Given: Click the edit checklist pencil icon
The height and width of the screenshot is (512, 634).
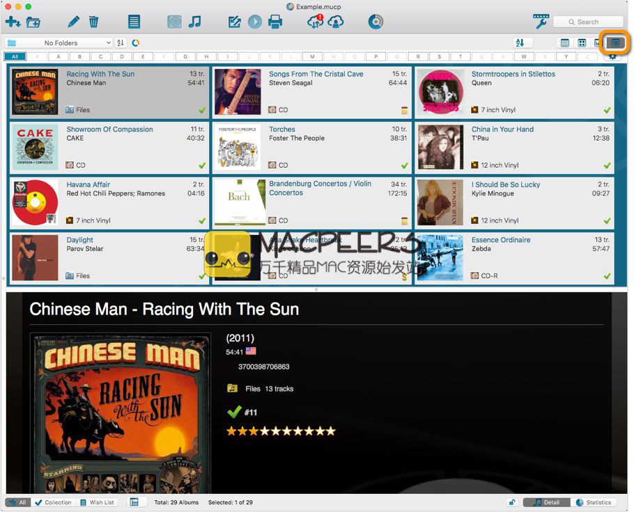Looking at the screenshot, I should [235, 22].
